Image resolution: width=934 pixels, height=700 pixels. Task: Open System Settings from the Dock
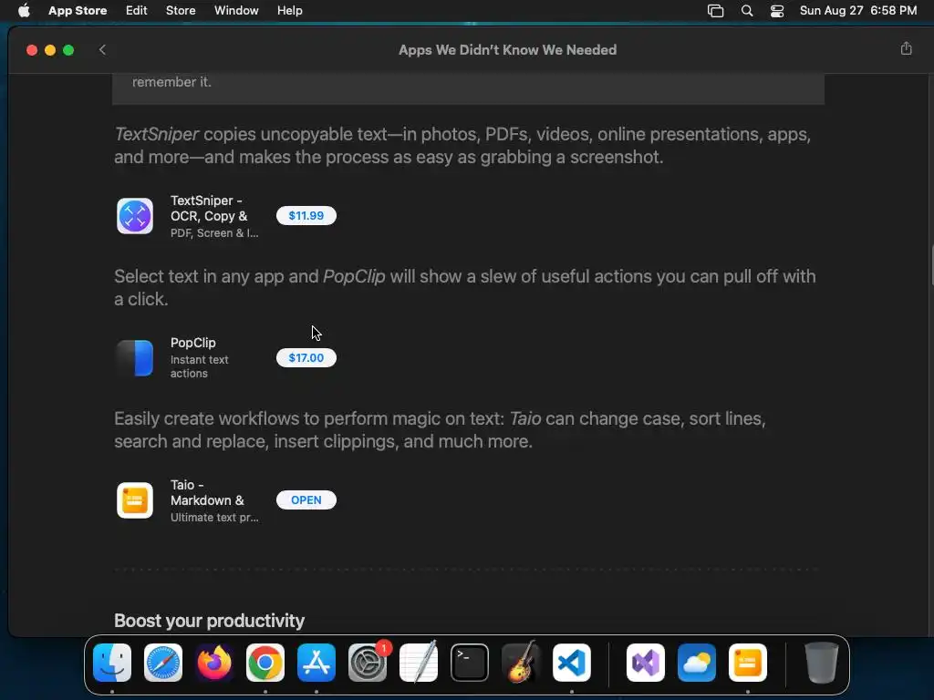368,663
